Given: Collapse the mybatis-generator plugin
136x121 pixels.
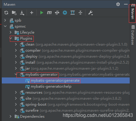Looking at the screenshot, I should 16,74.
